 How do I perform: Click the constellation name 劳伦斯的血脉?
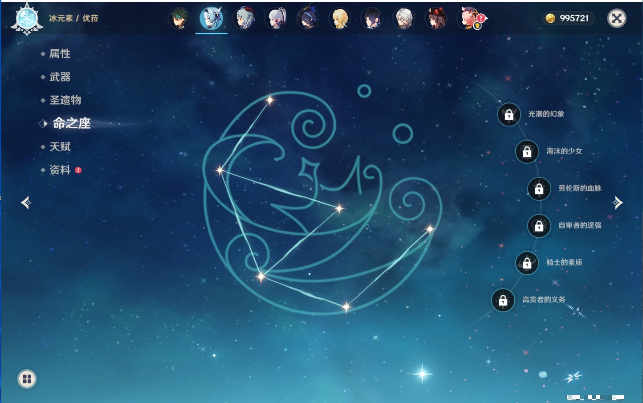tap(580, 188)
